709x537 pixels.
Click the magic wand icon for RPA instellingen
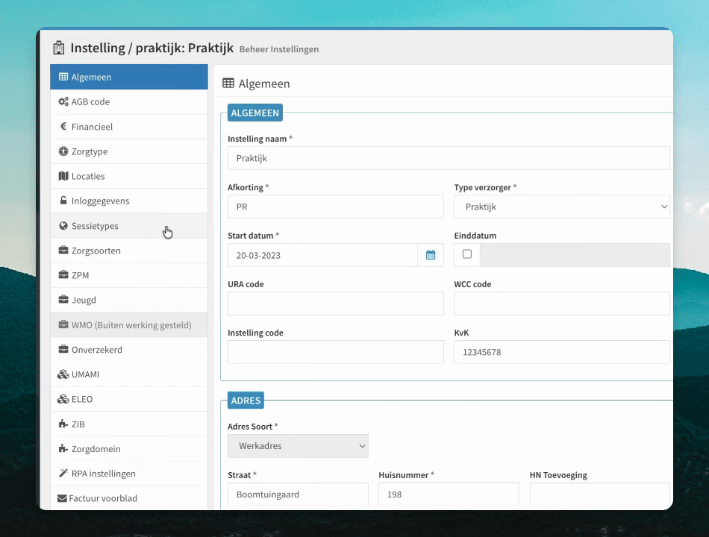pos(63,474)
